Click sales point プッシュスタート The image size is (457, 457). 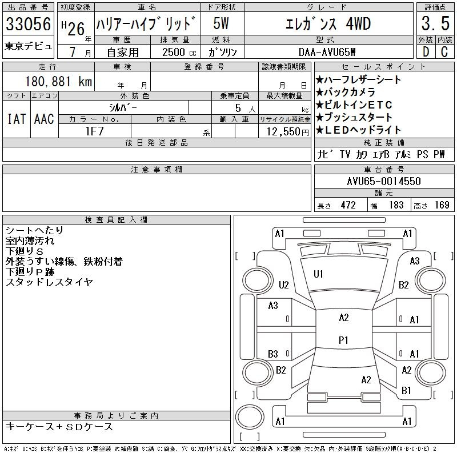click(354, 117)
